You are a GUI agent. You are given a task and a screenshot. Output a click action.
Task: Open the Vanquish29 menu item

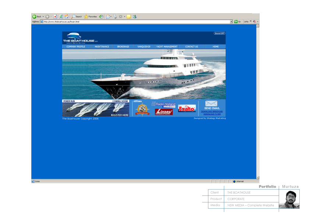click(x=144, y=47)
